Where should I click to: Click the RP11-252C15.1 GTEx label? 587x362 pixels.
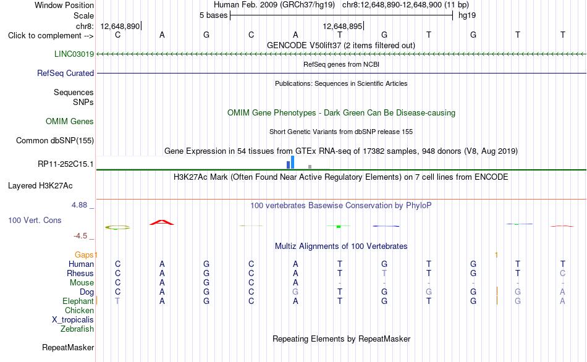pyautogui.click(x=65, y=164)
